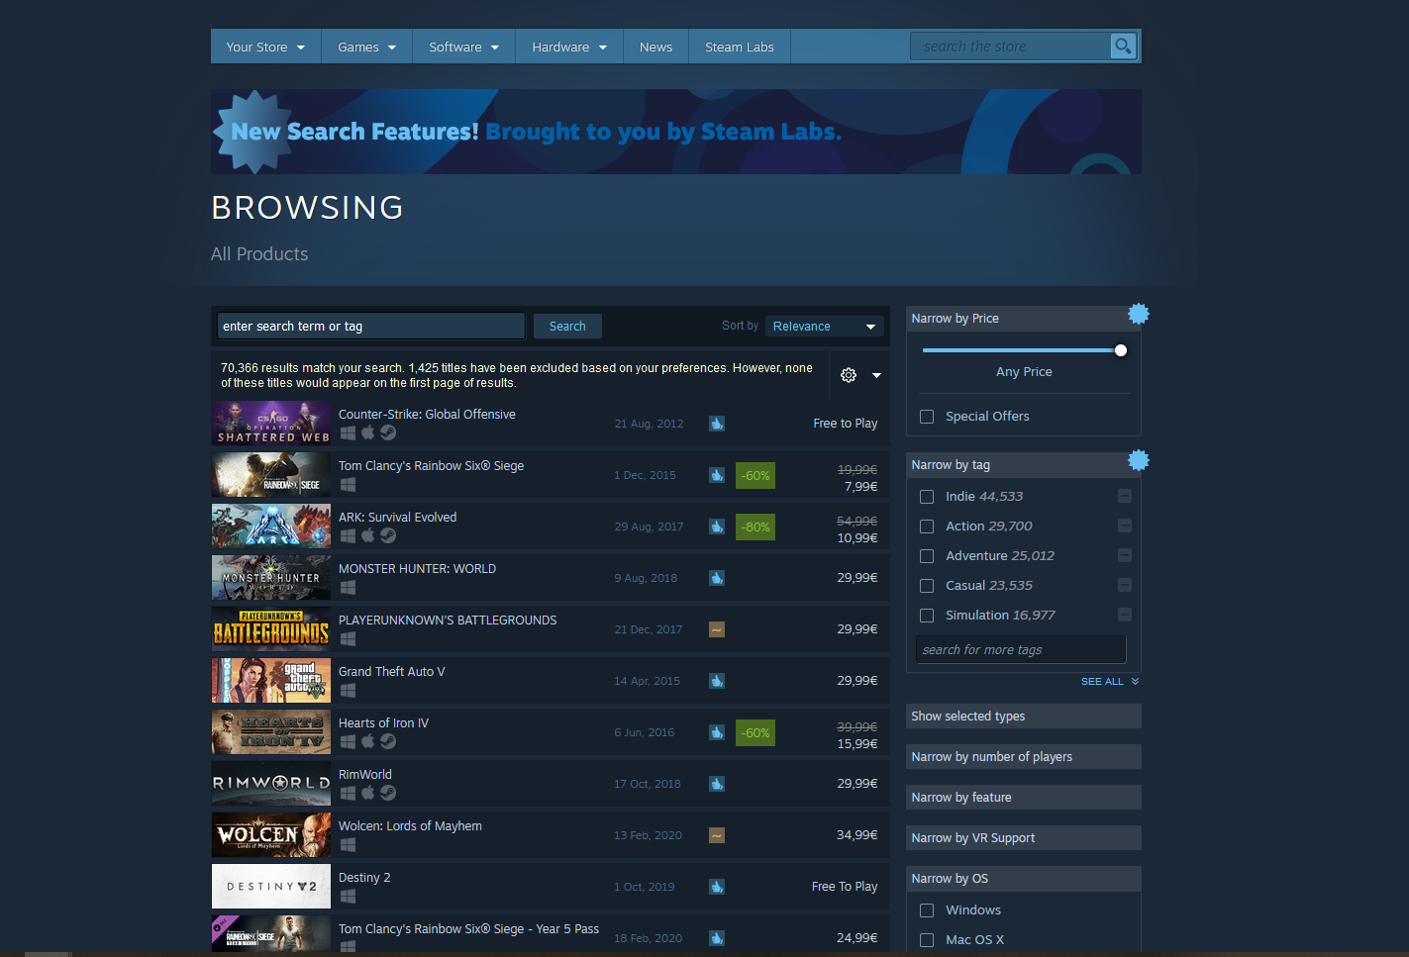Click the review icon for MONSTER HUNTER: WORLD

click(x=717, y=578)
